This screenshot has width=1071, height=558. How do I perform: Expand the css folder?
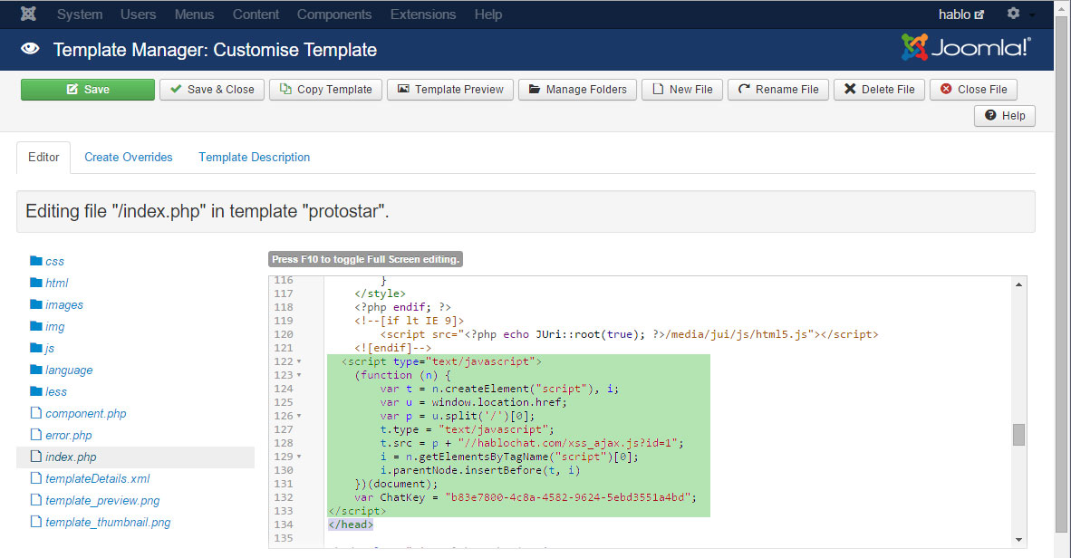47,261
